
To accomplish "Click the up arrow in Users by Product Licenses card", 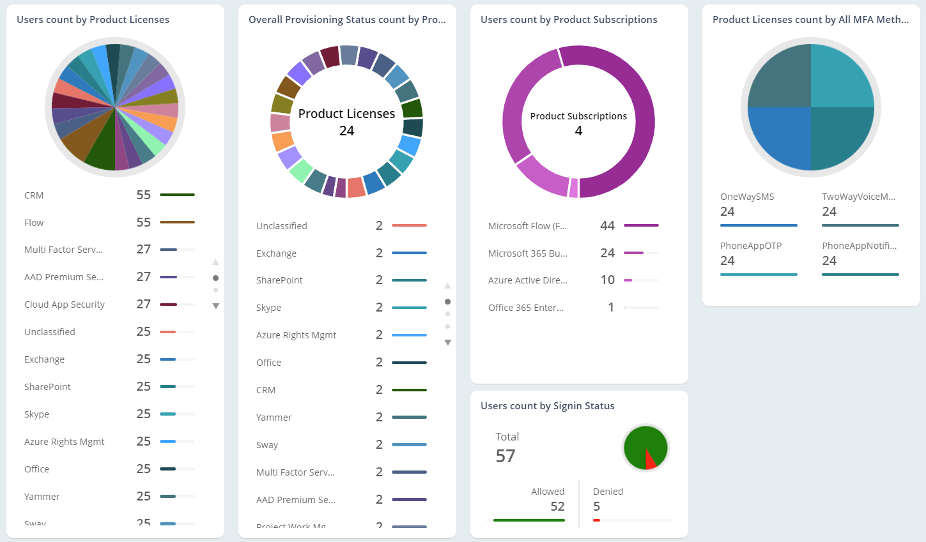I will 215,262.
